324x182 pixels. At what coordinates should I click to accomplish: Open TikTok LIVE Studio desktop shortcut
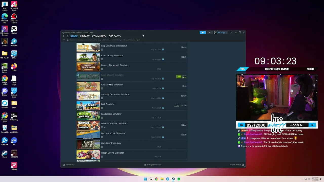[x=14, y=6]
